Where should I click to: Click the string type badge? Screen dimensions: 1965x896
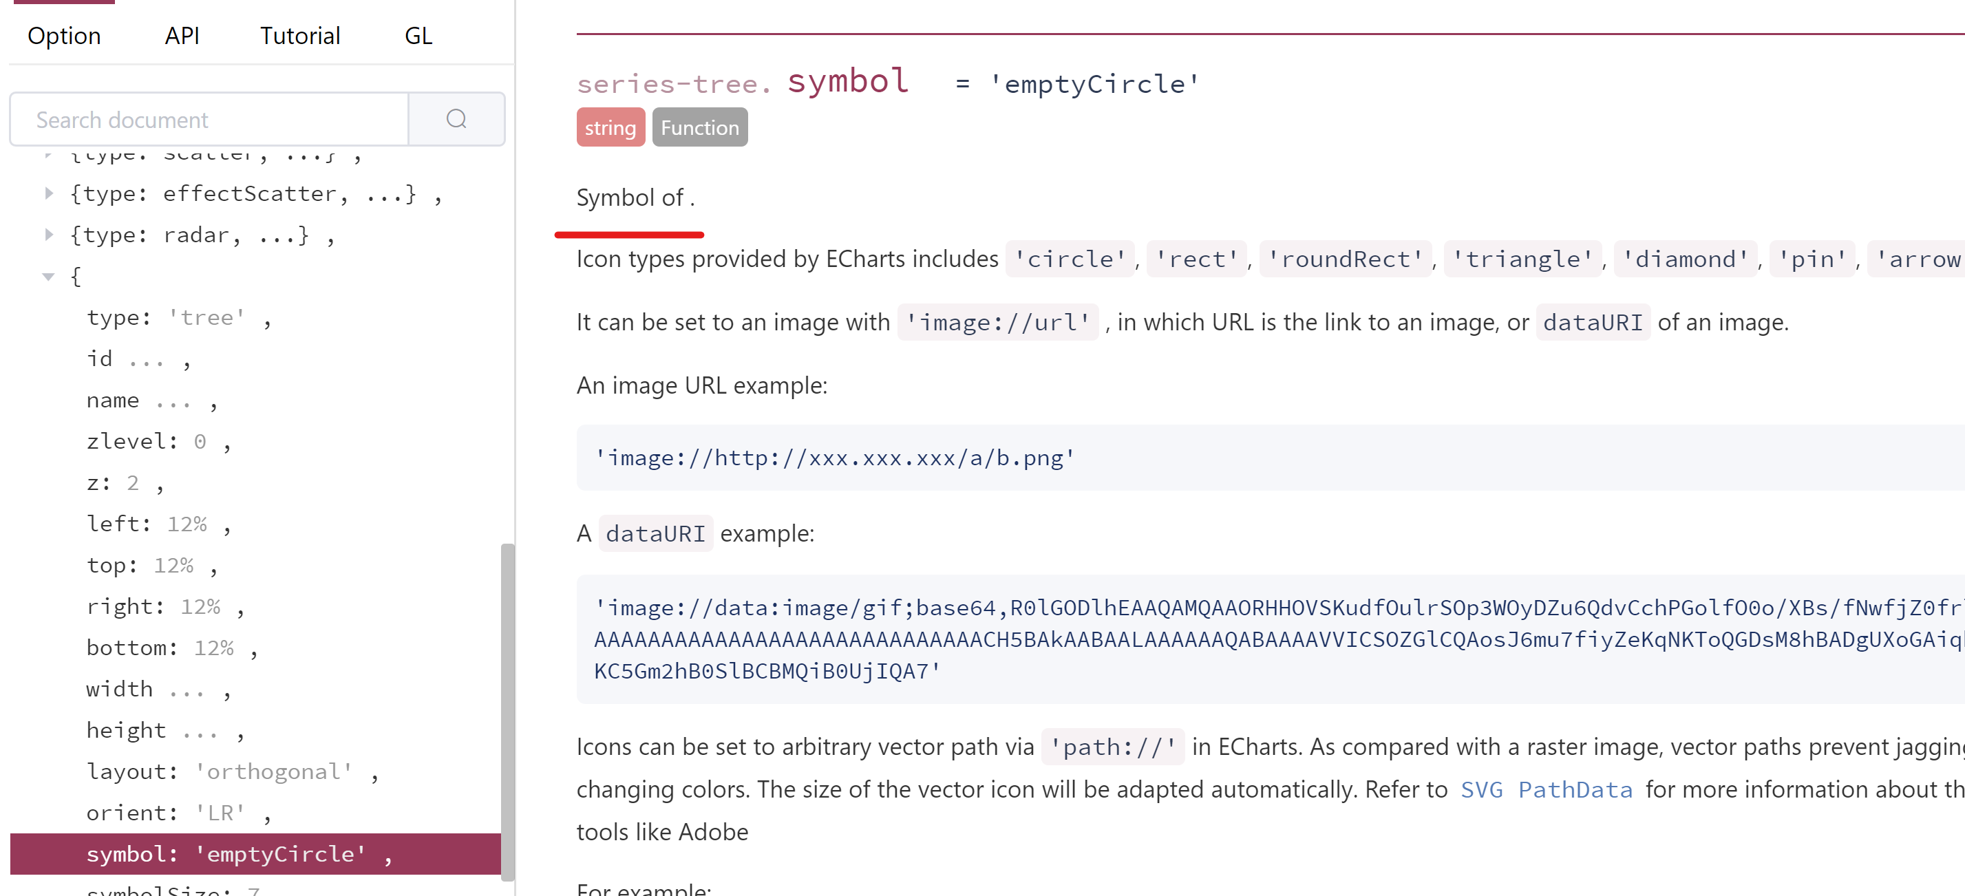point(610,127)
